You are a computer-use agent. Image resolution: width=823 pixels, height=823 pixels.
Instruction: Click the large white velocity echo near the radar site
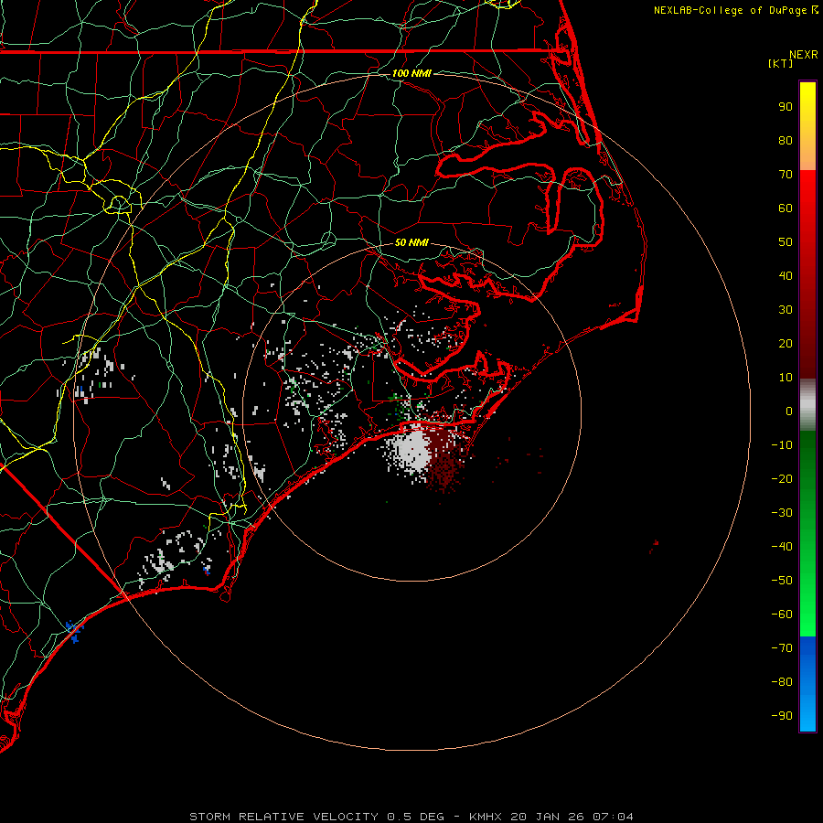pyautogui.click(x=413, y=450)
